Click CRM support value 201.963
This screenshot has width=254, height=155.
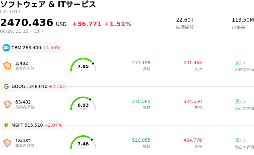pyautogui.click(x=193, y=63)
